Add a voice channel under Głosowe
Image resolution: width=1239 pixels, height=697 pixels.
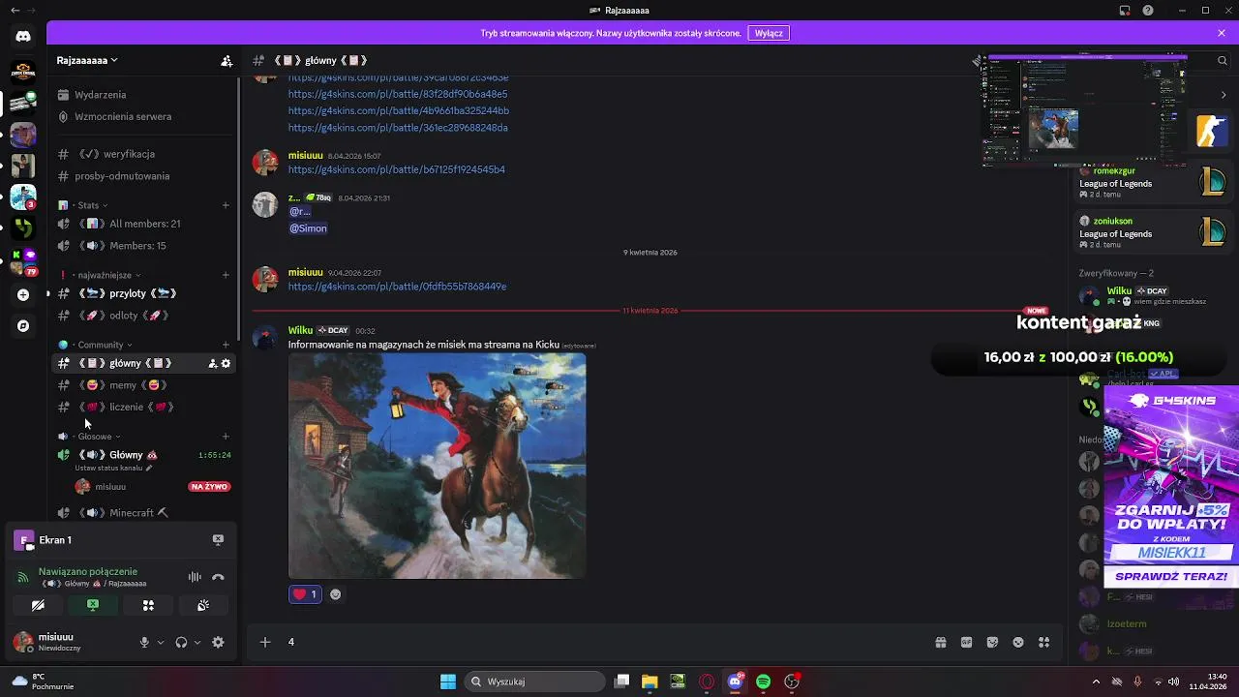tap(226, 437)
